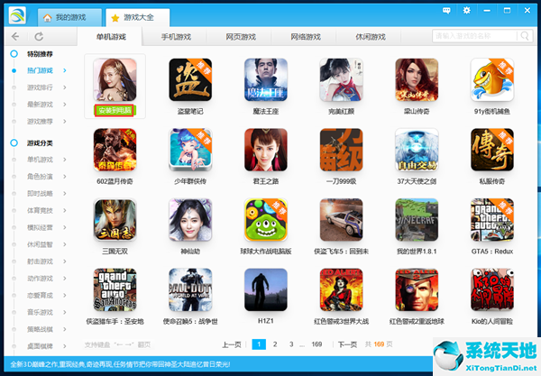
Task: Click the app logo in title bar
Action: pyautogui.click(x=17, y=15)
